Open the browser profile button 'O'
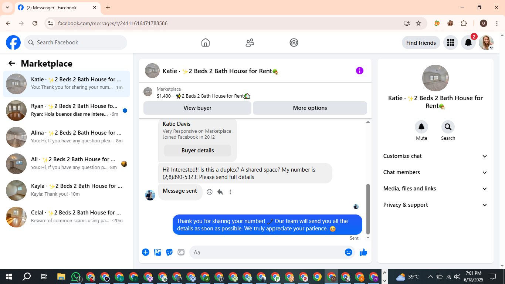505x284 pixels. pyautogui.click(x=483, y=23)
